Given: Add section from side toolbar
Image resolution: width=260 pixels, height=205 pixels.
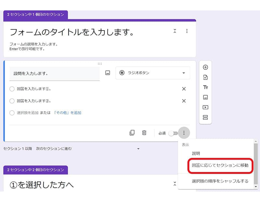Looking at the screenshot, I should click(x=205, y=117).
